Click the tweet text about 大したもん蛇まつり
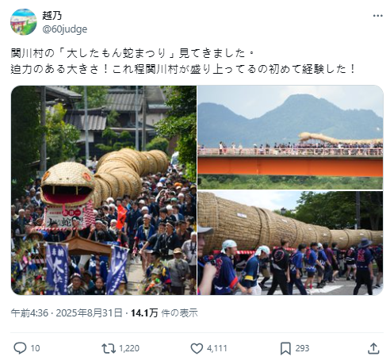The height and width of the screenshot is (364, 390). 132,53
